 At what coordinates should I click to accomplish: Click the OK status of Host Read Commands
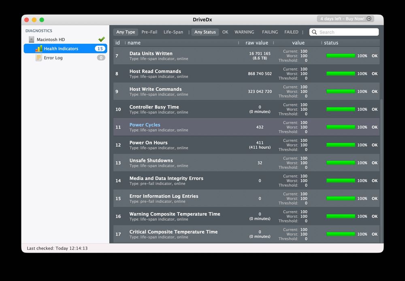[375, 74]
